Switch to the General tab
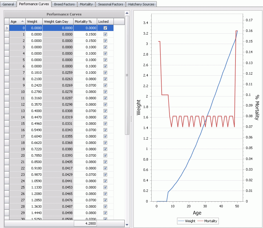263x228 pixels. (x=8, y=4)
